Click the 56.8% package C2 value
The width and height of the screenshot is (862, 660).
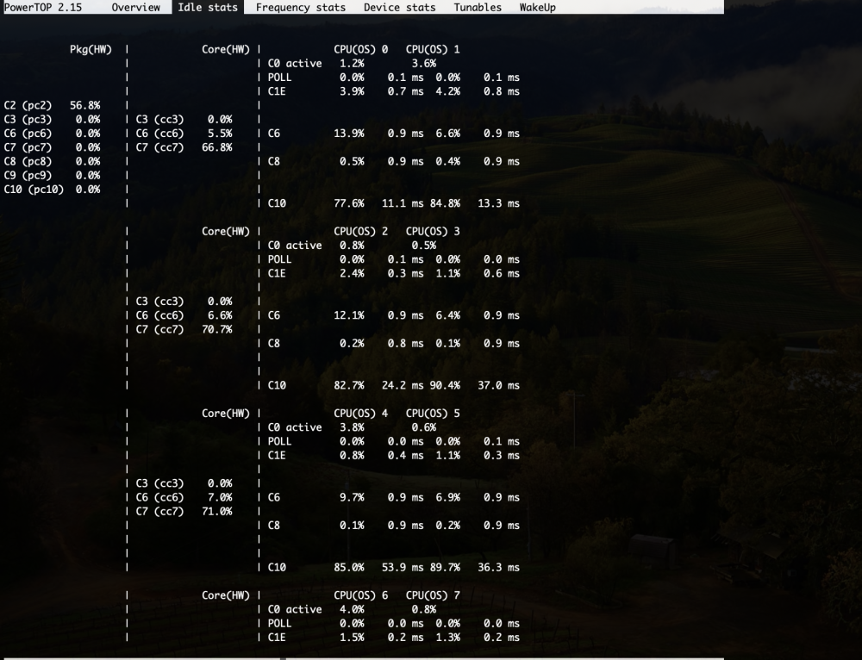[x=85, y=105]
